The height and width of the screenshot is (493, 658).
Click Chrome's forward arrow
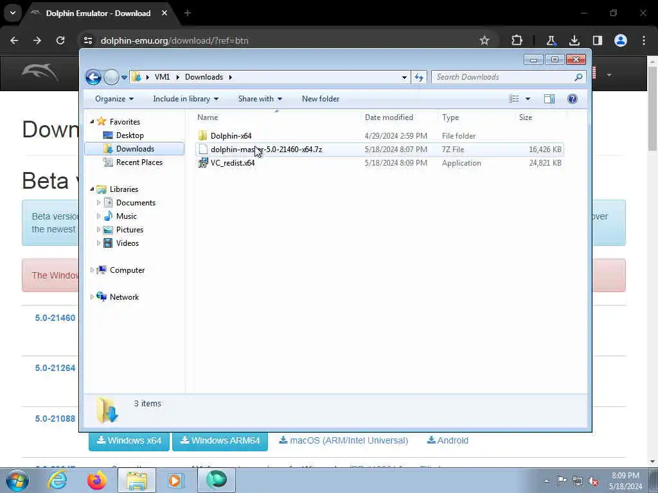coord(37,40)
